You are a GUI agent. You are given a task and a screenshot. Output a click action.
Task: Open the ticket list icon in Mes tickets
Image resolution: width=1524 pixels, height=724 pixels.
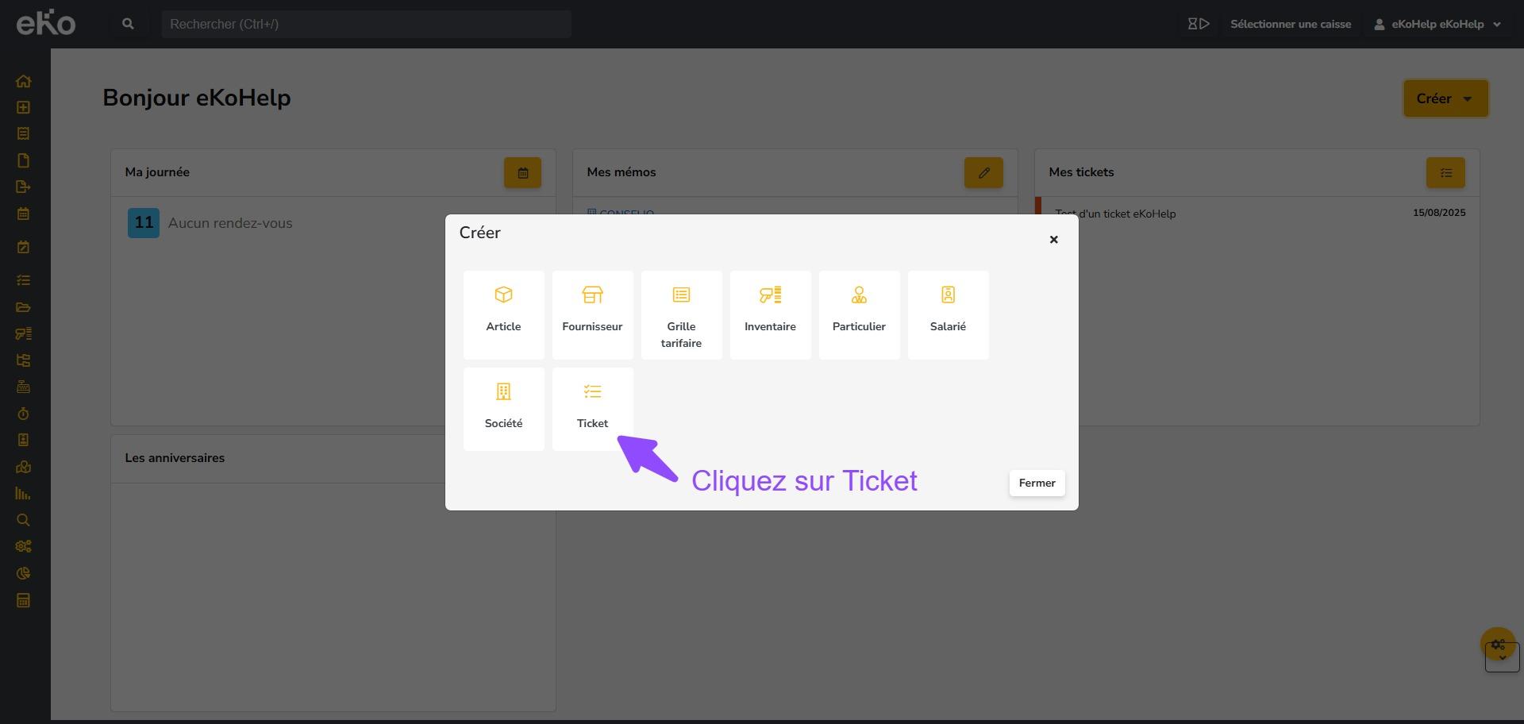pyautogui.click(x=1445, y=173)
